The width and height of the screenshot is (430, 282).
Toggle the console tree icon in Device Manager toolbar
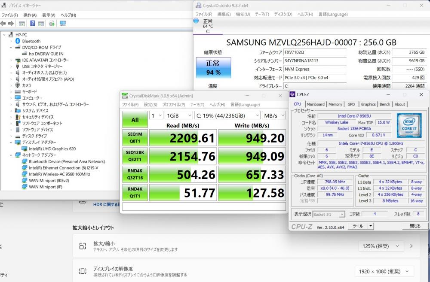22,24
